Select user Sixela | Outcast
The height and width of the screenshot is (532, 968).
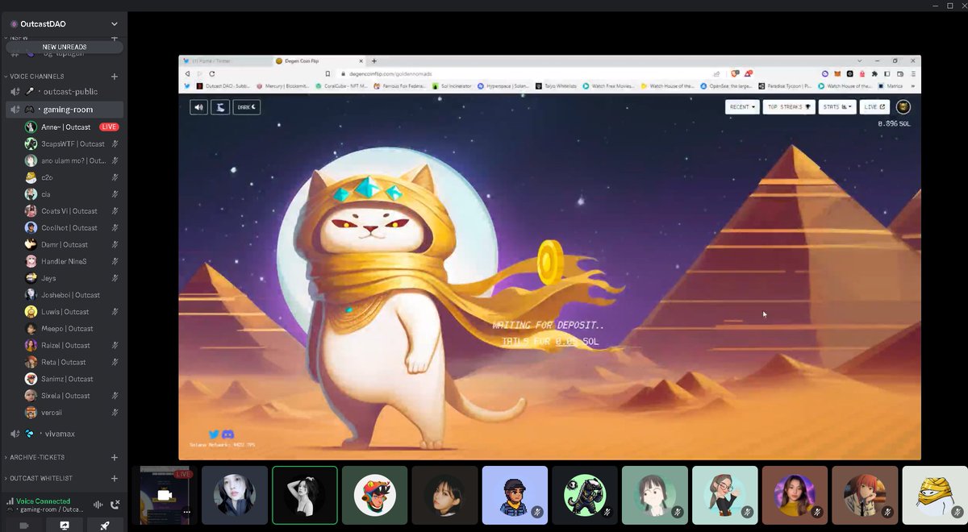tap(73, 396)
